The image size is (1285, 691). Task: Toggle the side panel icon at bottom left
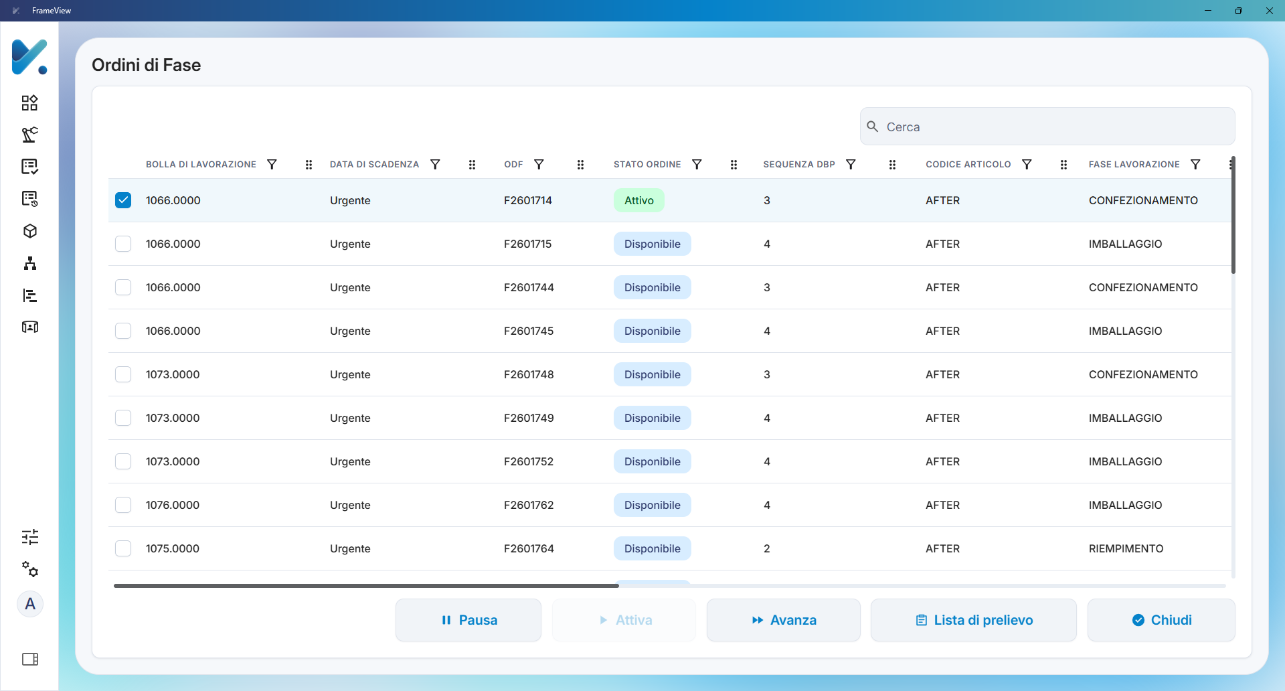click(x=29, y=660)
